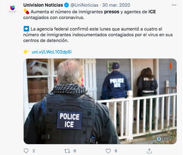This screenshot has width=183, height=155.
Task: Click the tweet paragraph about centros de detención
Action: (98, 35)
